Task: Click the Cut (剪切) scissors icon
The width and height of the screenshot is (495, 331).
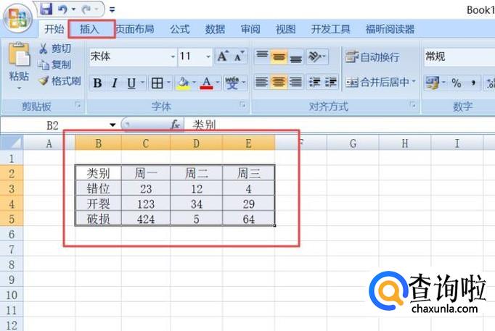Action: pyautogui.click(x=44, y=49)
